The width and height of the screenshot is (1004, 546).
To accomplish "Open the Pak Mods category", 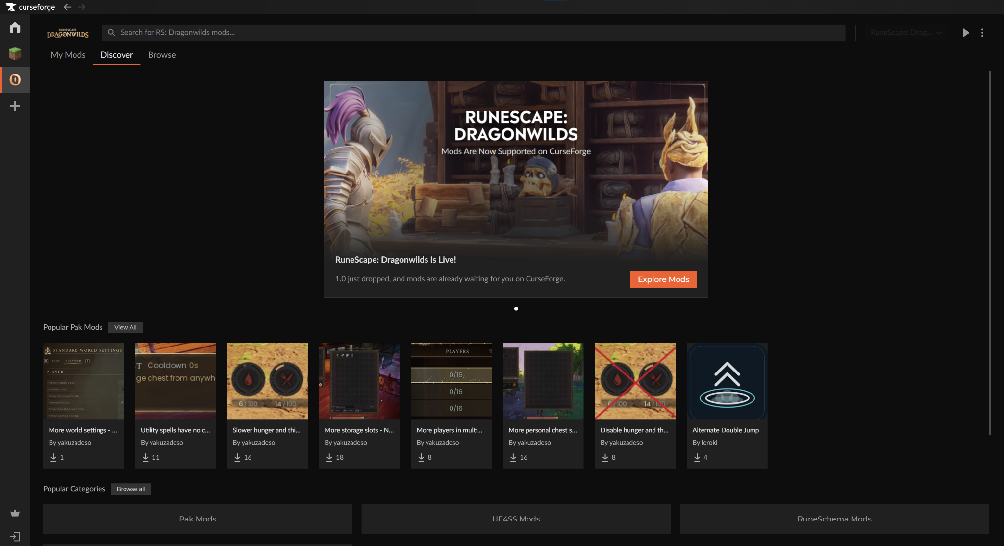I will point(198,519).
